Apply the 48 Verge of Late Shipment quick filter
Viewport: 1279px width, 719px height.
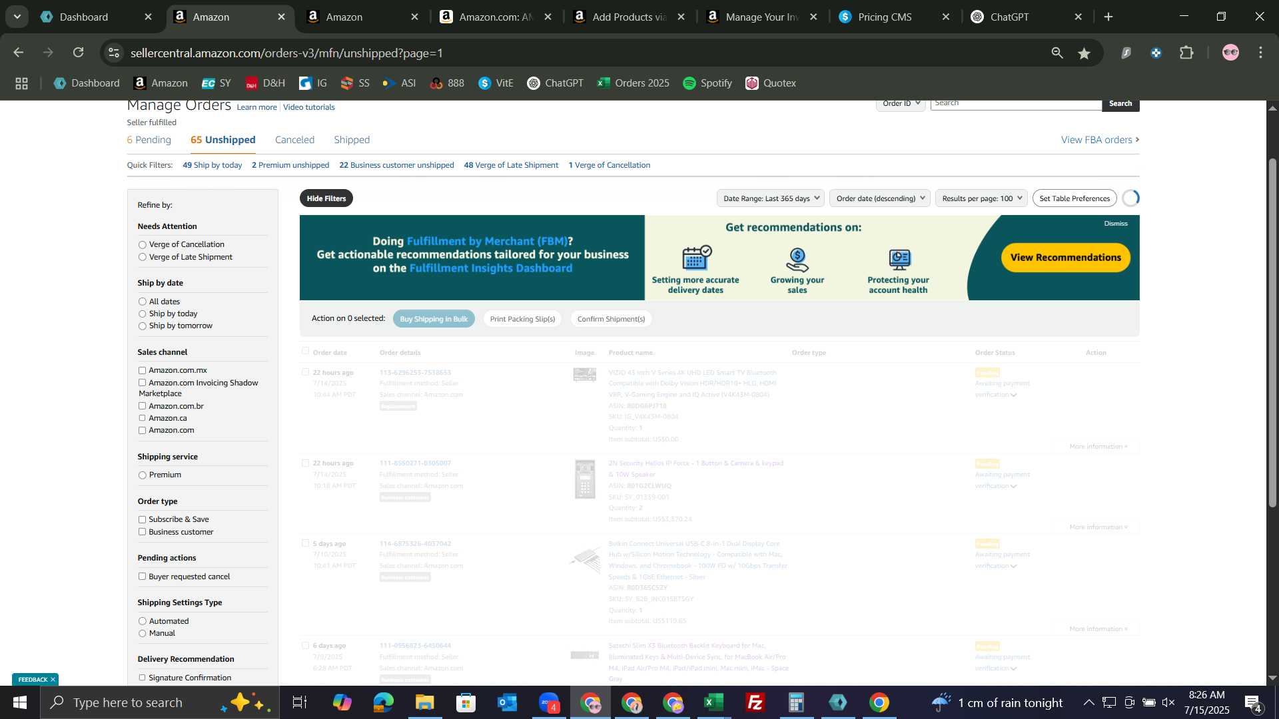pos(511,165)
